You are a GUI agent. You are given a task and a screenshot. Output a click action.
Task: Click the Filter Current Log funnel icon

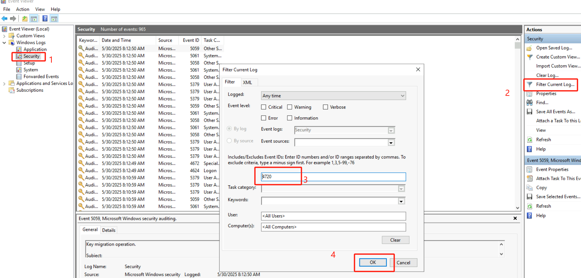click(529, 85)
